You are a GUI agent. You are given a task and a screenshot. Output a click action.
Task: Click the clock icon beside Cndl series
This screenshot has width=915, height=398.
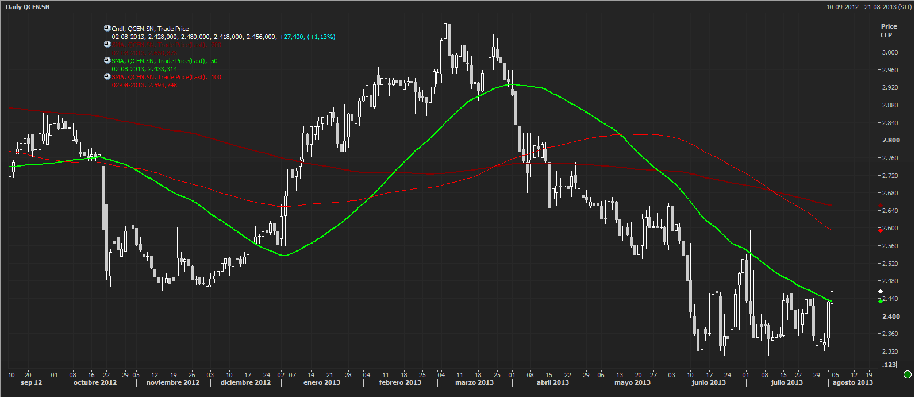coord(107,28)
